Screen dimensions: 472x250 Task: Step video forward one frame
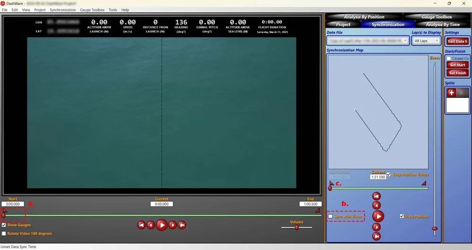172,225
